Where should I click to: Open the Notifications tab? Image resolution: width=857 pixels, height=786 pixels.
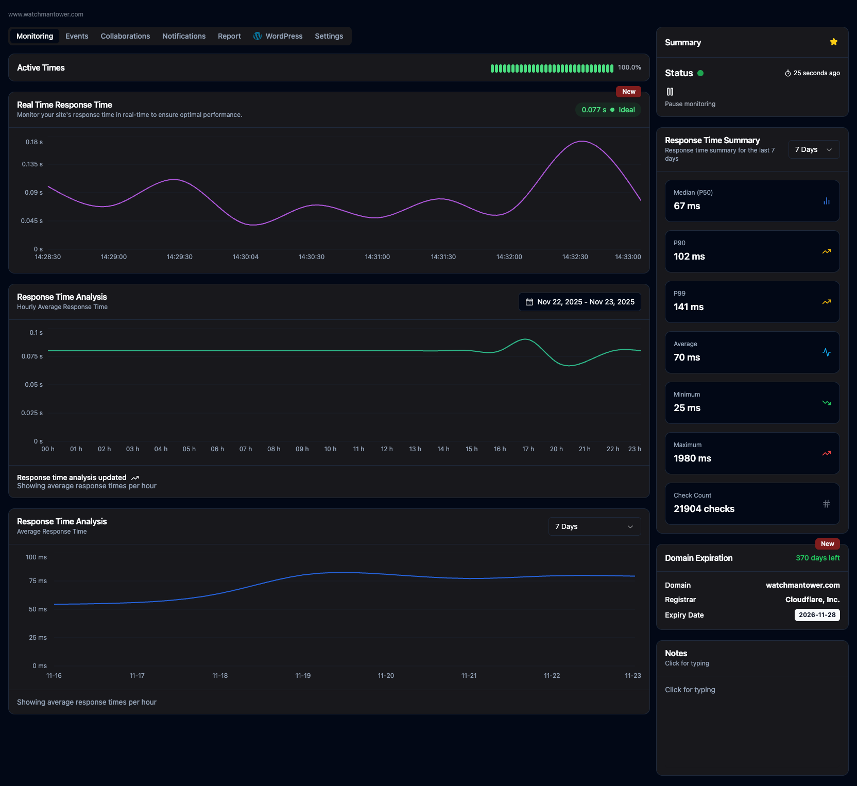click(184, 36)
